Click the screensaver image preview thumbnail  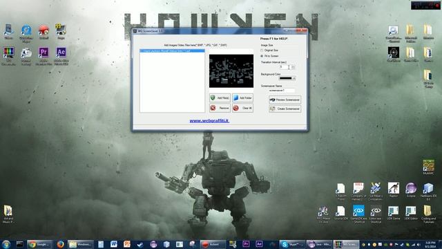231,71
